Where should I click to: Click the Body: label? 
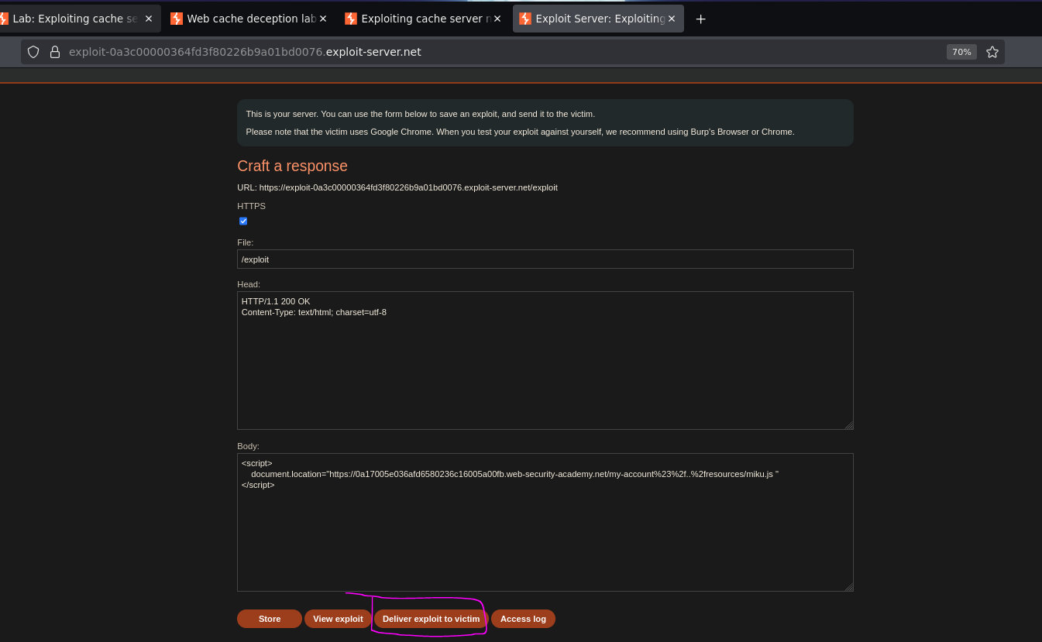click(x=248, y=446)
